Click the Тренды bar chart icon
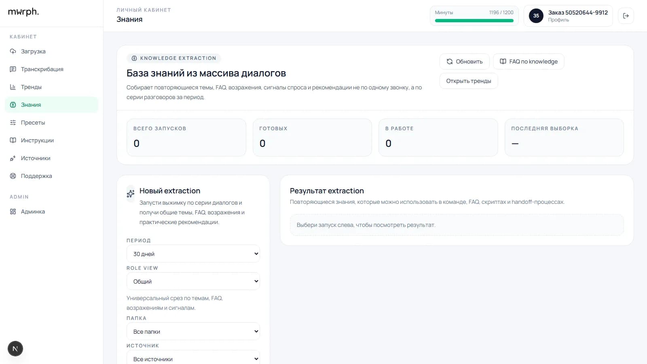647x364 pixels. (x=13, y=87)
